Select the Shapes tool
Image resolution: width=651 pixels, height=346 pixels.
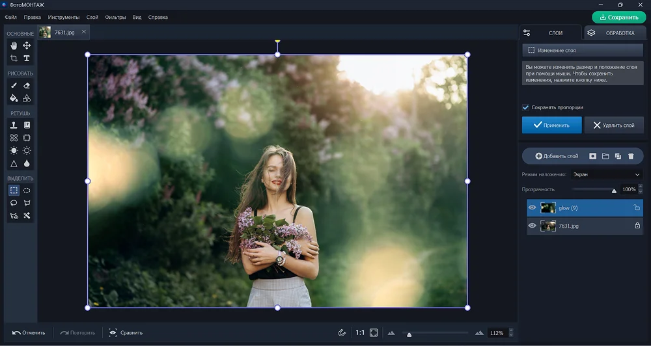pyautogui.click(x=27, y=98)
